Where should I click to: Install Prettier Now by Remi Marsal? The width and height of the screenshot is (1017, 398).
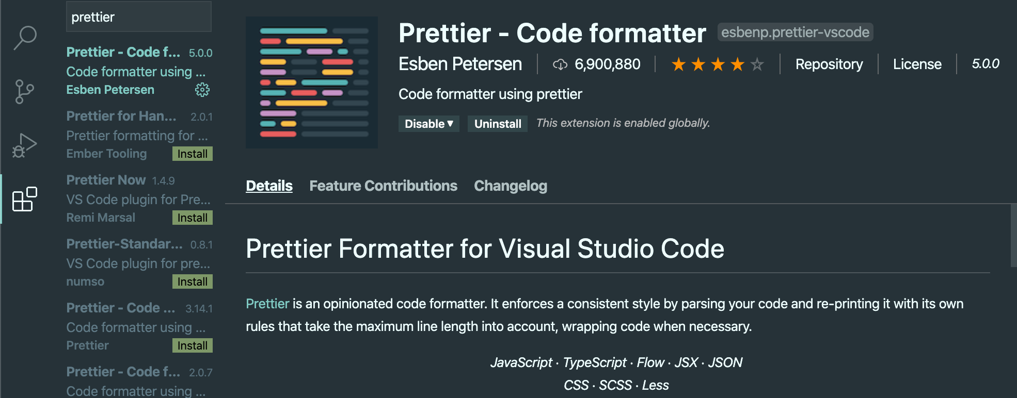192,218
